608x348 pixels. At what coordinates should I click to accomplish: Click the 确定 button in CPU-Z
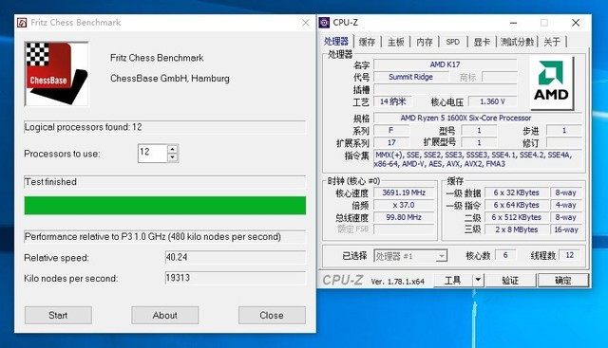[x=563, y=281]
